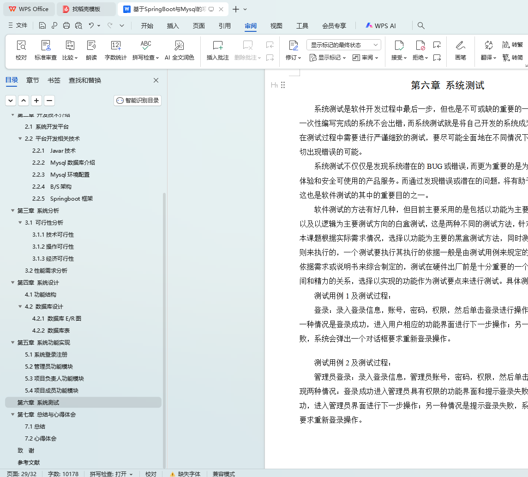This screenshot has height=477, width=528.
Task: Click 智能识别目录 button
Action: coord(138,100)
